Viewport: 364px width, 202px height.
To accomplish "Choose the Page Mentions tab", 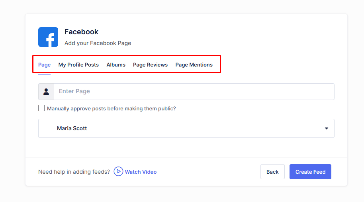I will click(194, 65).
